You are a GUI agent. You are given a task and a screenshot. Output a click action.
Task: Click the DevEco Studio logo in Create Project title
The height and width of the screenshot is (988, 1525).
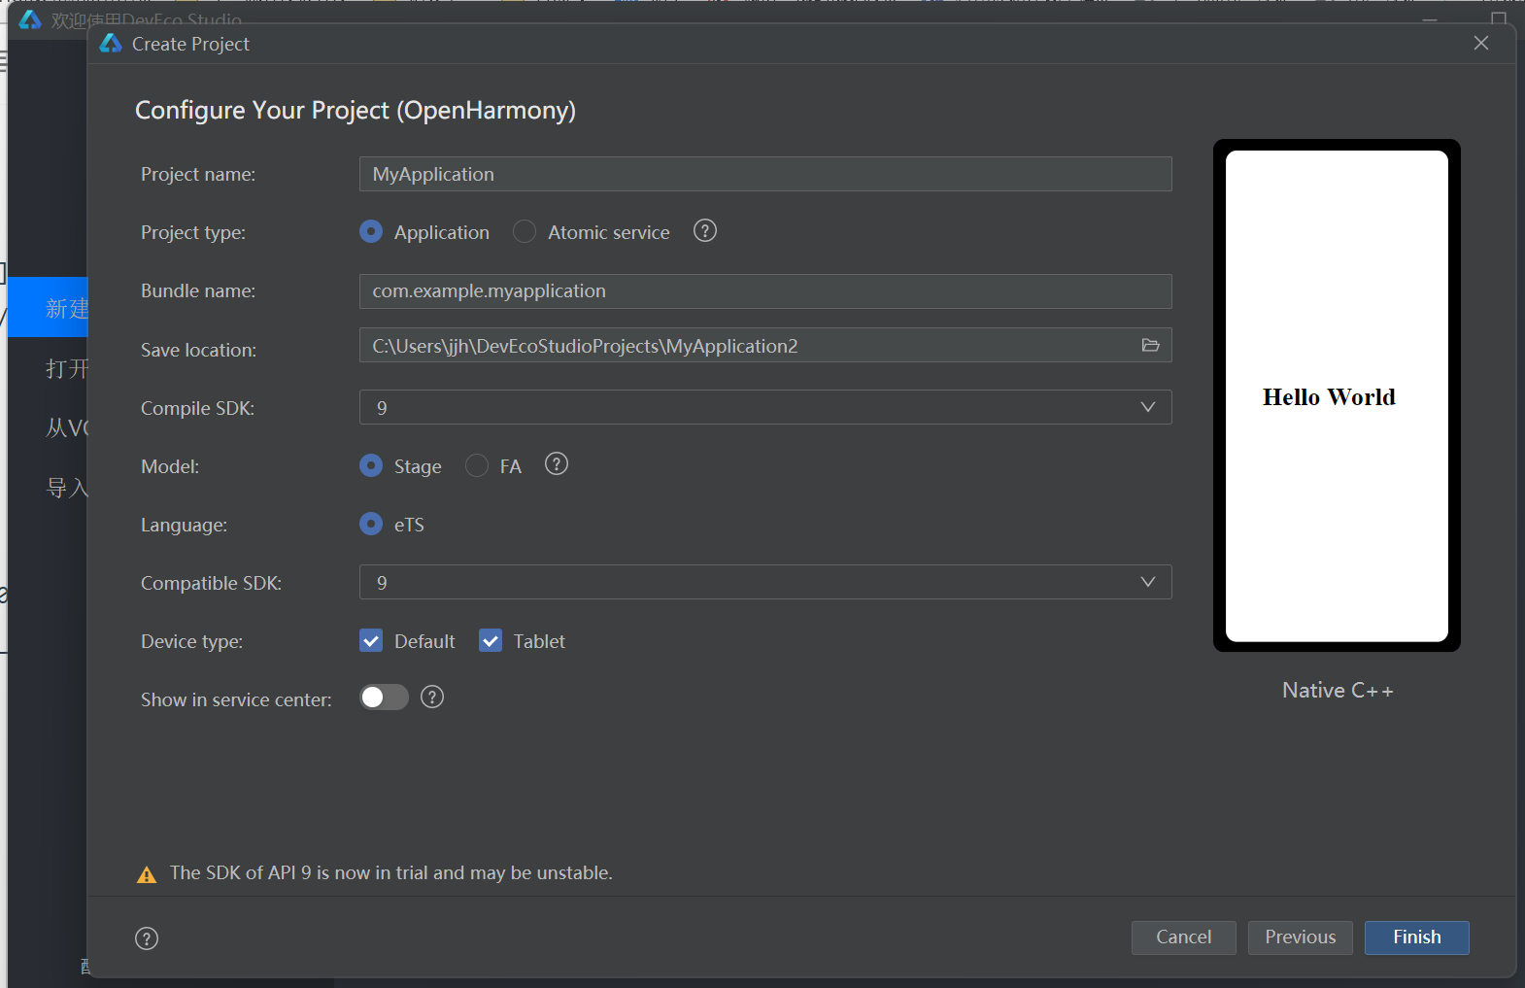pyautogui.click(x=111, y=44)
